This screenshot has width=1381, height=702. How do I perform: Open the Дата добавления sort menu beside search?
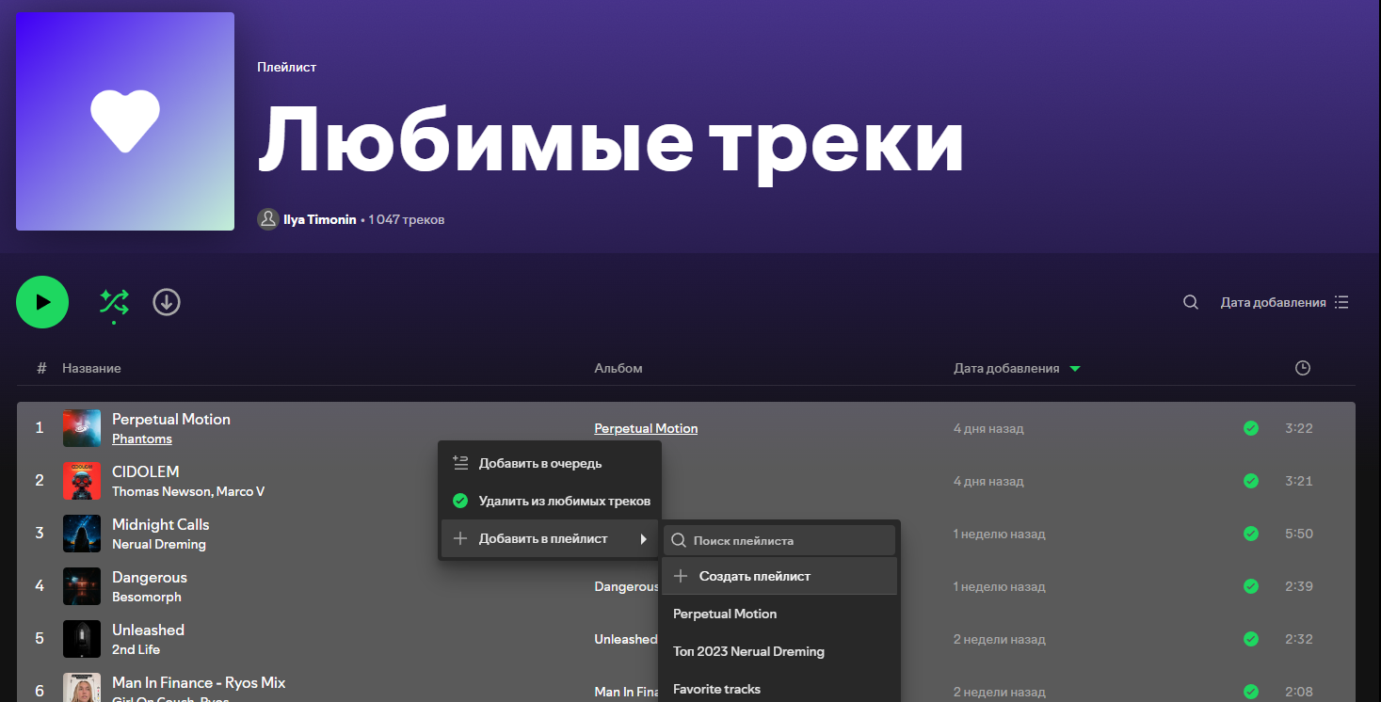(1285, 302)
